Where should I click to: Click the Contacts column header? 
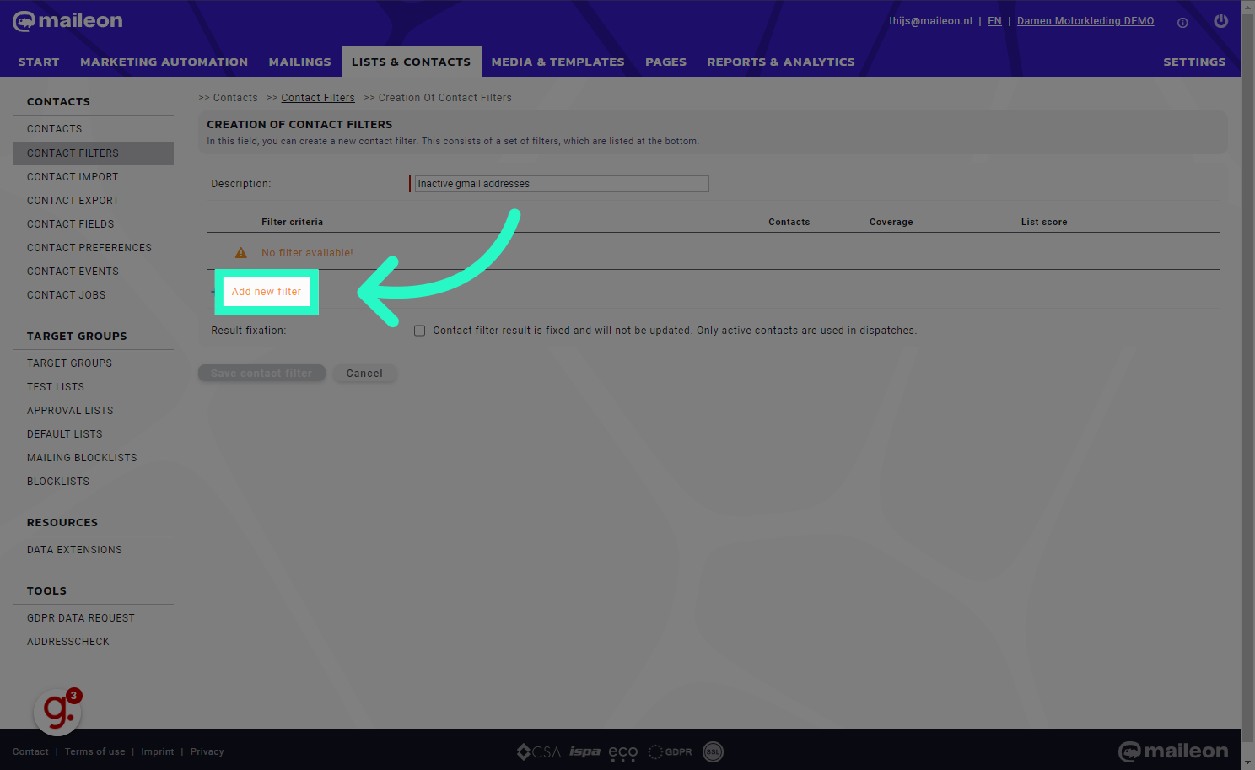click(789, 223)
